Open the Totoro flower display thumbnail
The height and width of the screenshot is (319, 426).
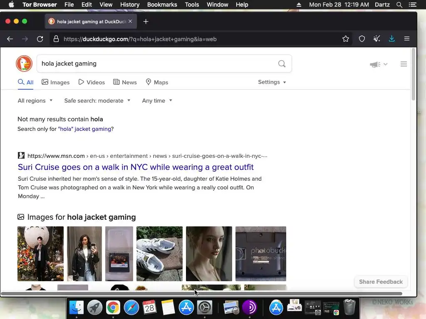pyautogui.click(x=40, y=254)
